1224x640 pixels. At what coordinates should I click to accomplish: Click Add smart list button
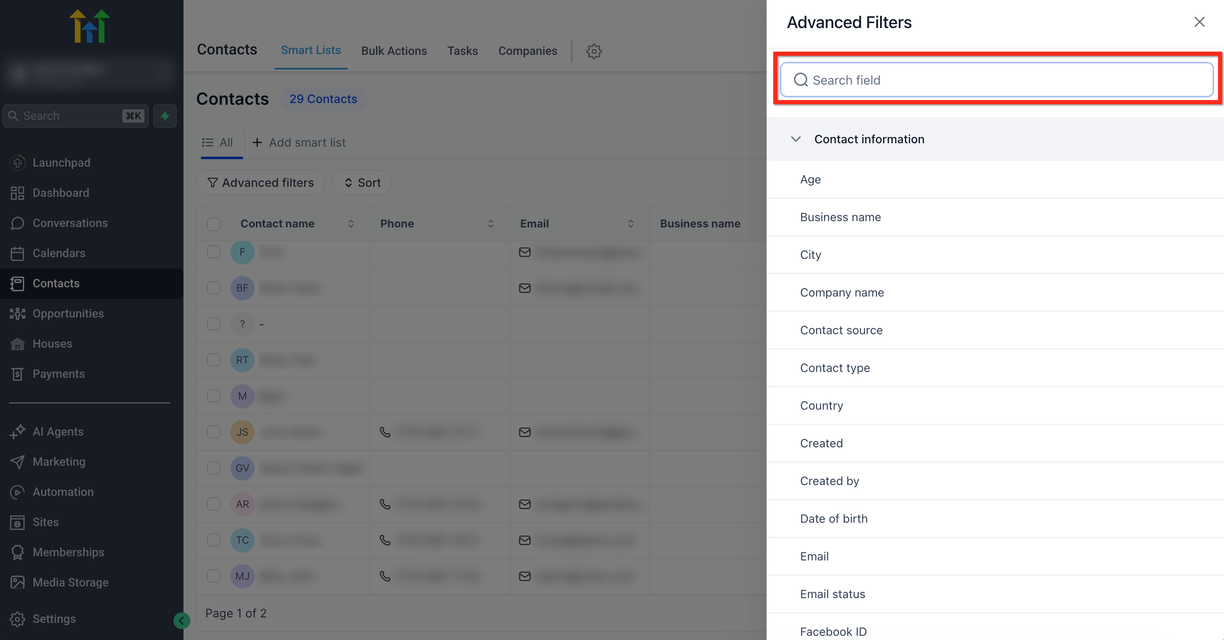coord(299,142)
